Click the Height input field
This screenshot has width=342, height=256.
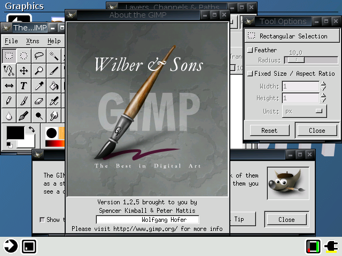[301, 98]
